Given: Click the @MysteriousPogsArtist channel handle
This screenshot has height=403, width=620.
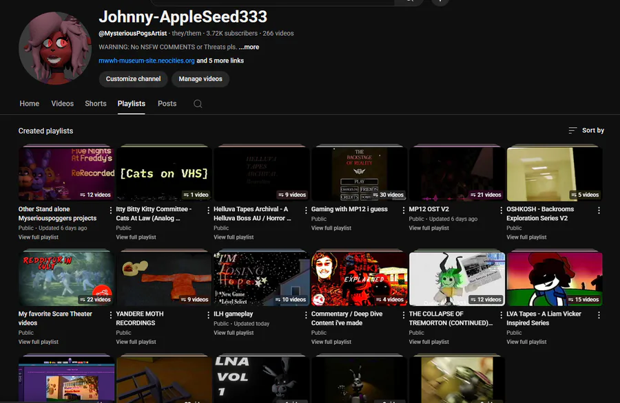Looking at the screenshot, I should click(x=133, y=34).
